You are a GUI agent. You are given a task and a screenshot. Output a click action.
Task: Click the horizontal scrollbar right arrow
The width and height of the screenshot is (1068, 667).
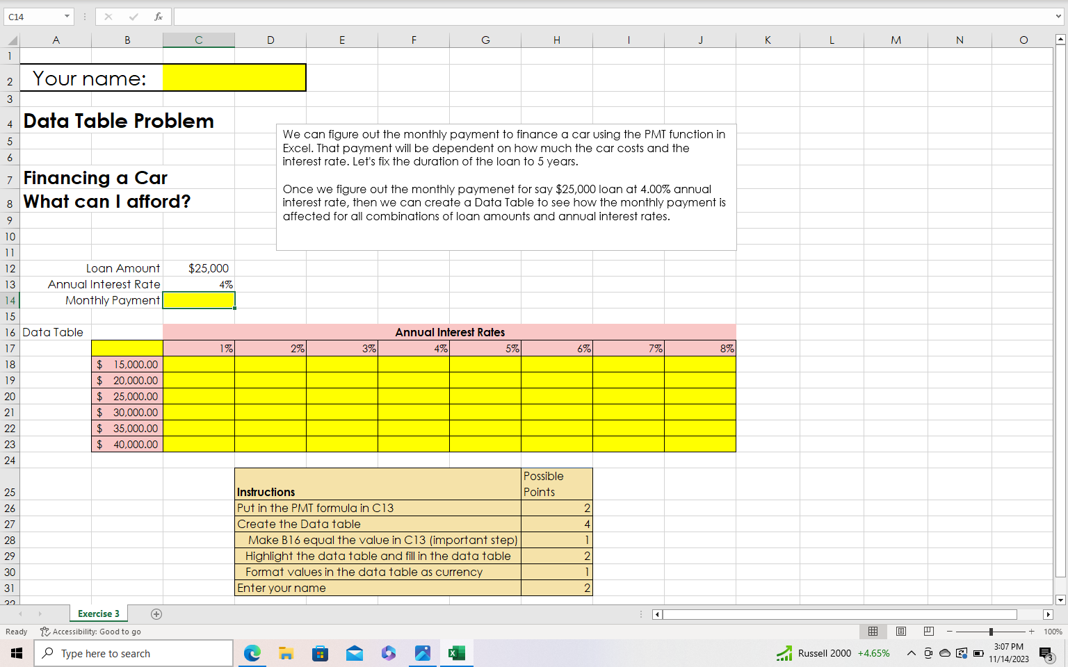point(1050,614)
